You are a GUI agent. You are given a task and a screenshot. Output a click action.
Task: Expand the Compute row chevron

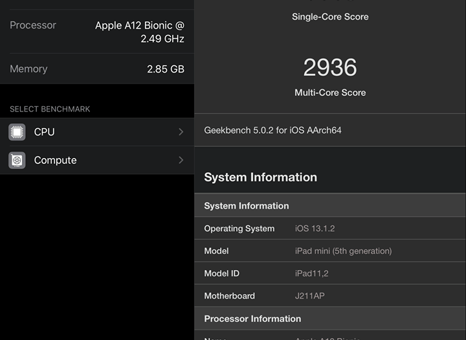(x=181, y=161)
